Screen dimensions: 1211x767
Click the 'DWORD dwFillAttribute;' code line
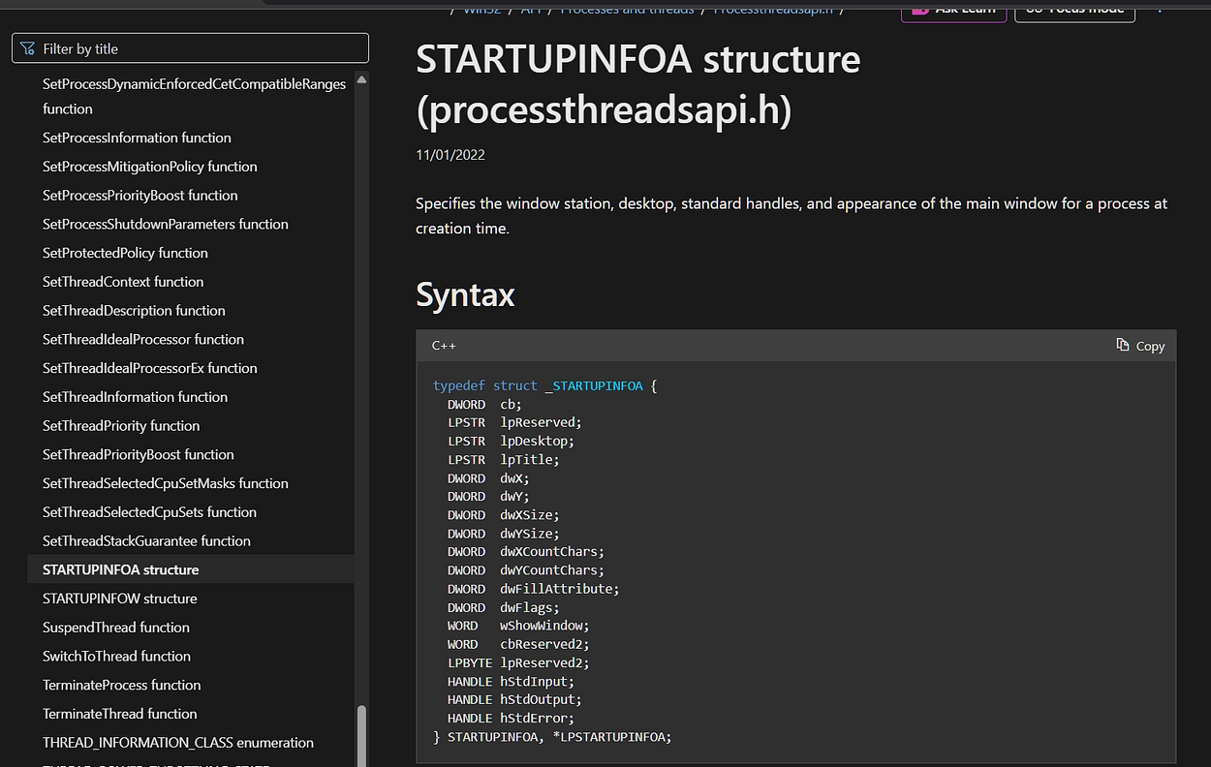(534, 589)
